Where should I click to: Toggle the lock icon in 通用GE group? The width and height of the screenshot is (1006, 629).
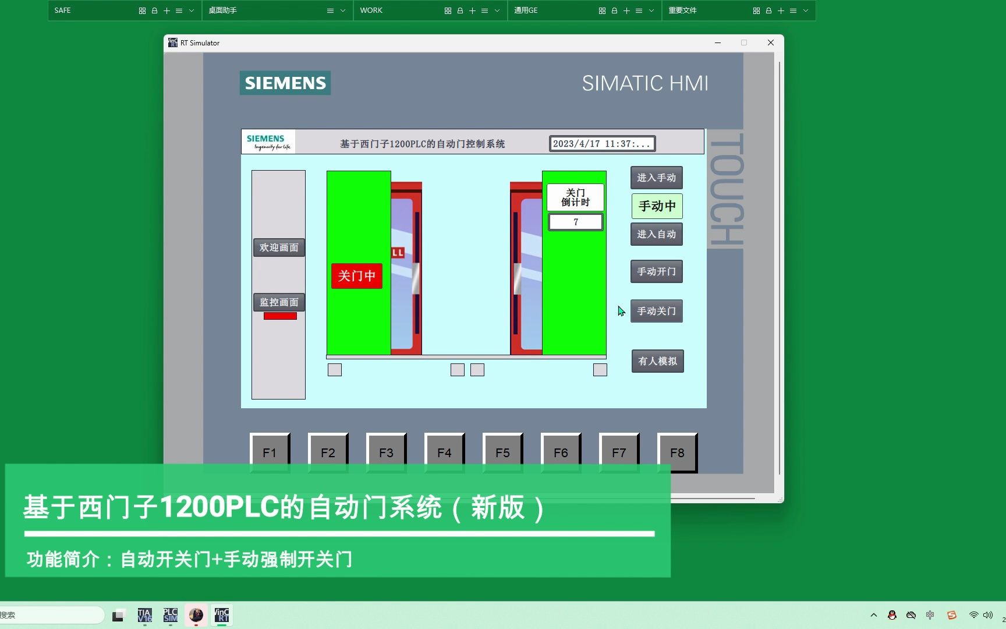(x=614, y=10)
